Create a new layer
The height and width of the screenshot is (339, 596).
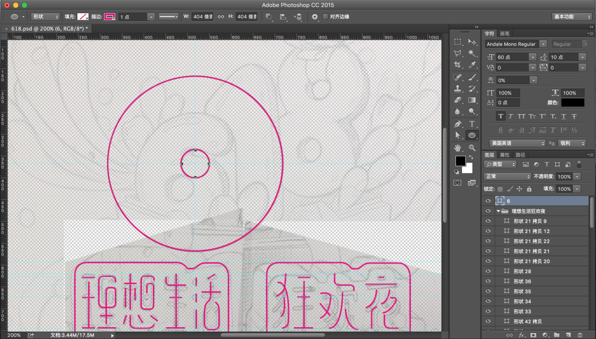[x=568, y=335]
